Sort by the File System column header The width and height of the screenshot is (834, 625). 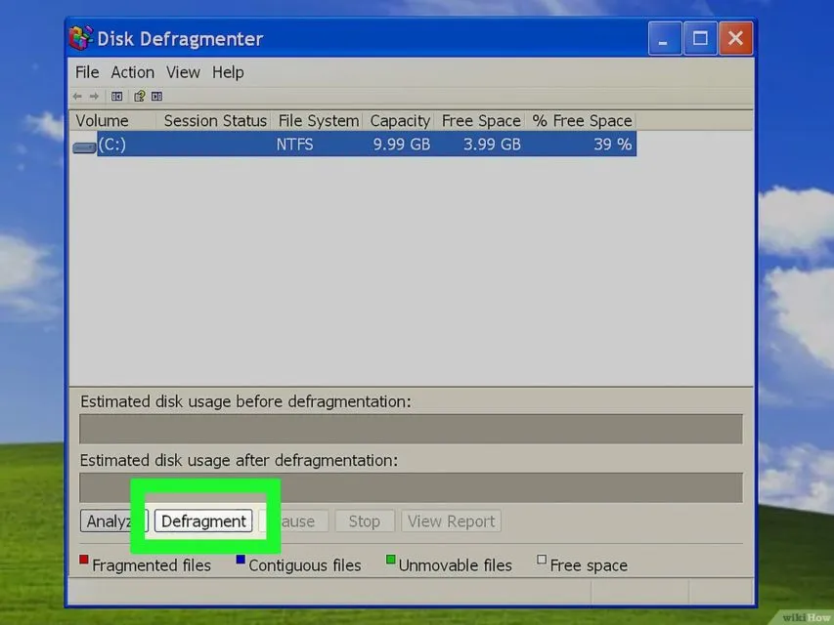pyautogui.click(x=318, y=121)
